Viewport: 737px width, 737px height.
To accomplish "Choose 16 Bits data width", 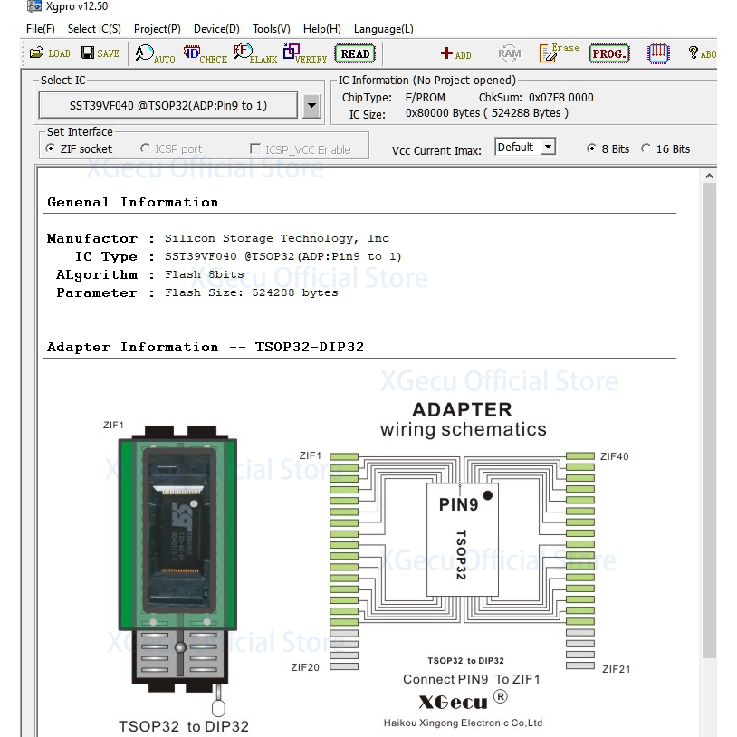I will [x=646, y=149].
